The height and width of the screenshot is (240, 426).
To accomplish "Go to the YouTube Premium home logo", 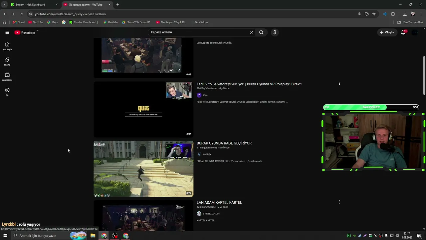I will tap(25, 32).
